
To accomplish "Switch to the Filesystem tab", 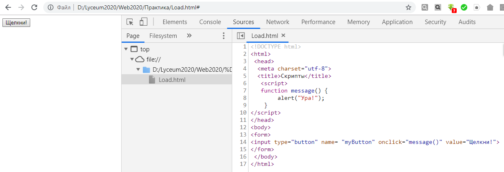I will tap(163, 36).
